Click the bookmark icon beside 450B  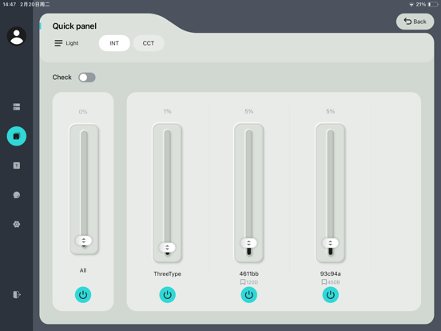(324, 282)
